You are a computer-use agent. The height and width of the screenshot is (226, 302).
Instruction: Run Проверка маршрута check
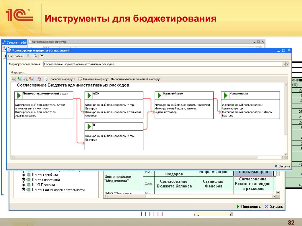point(60,79)
